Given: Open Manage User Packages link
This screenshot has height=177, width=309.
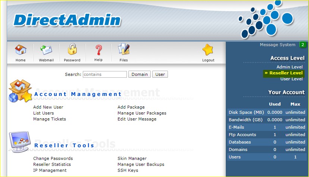Looking at the screenshot, I should click(x=142, y=113).
